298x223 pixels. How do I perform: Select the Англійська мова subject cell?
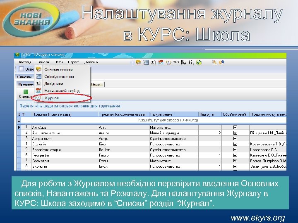click(65, 133)
